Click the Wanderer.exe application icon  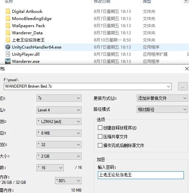(8, 61)
